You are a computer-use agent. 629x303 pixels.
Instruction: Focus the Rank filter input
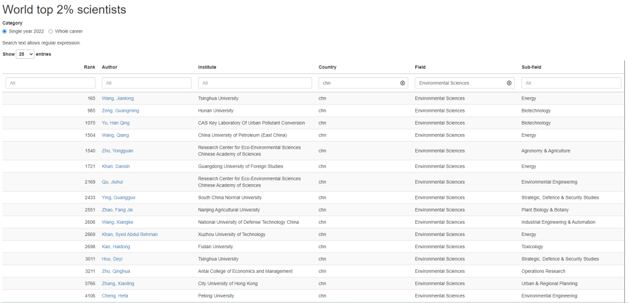(x=51, y=83)
